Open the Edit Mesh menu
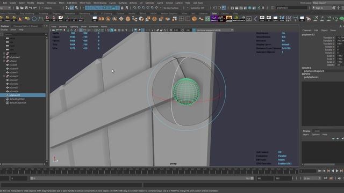The height and width of the screenshot is (193, 344). (72, 3)
